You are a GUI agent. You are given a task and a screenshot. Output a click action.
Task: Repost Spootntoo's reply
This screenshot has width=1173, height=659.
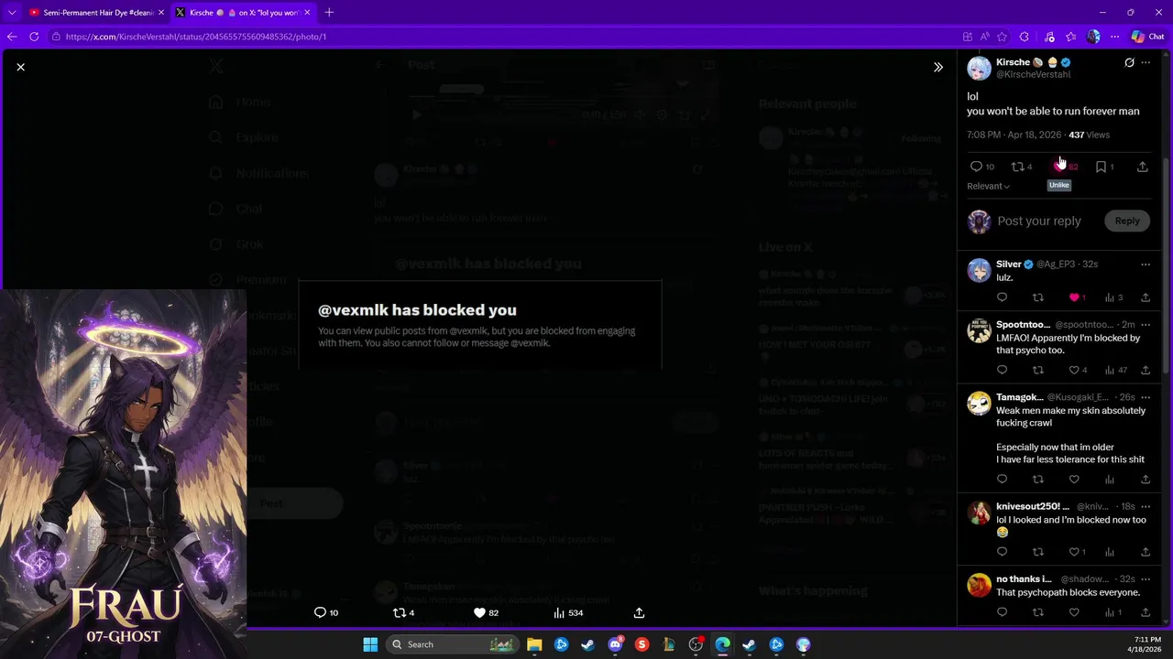(x=1037, y=370)
